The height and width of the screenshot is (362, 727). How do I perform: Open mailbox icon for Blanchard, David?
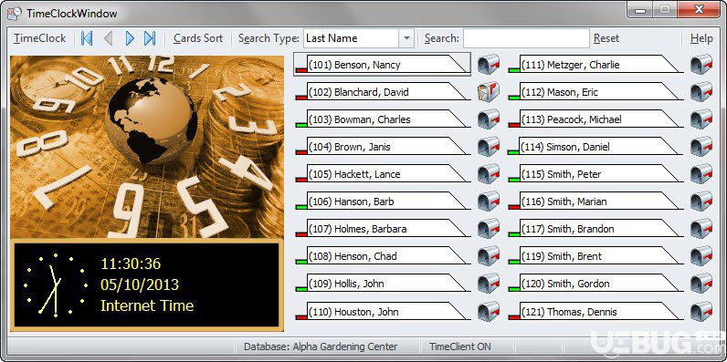coord(489,92)
